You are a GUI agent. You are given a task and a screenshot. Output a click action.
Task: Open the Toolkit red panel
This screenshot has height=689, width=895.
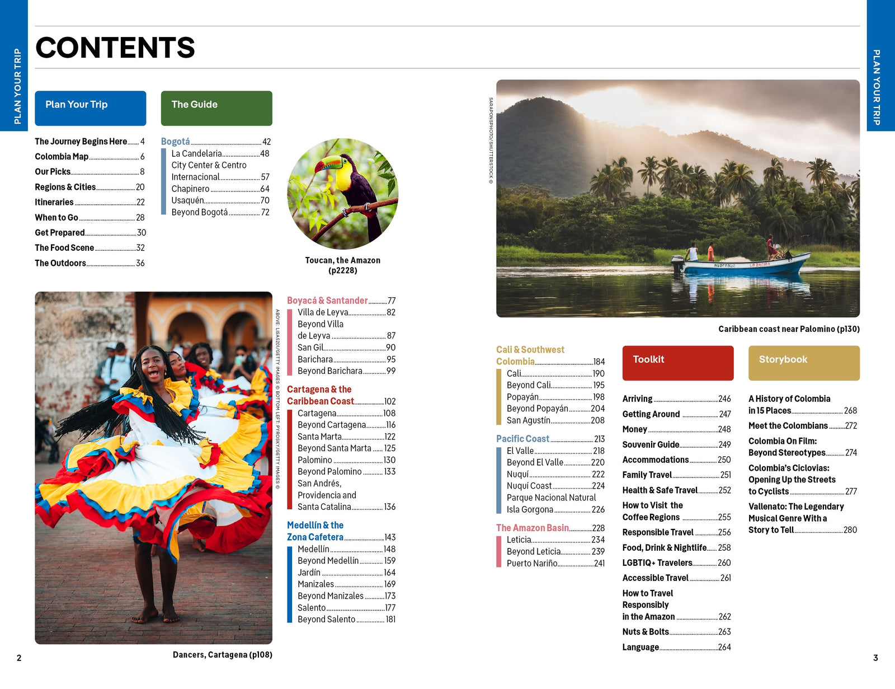click(677, 363)
